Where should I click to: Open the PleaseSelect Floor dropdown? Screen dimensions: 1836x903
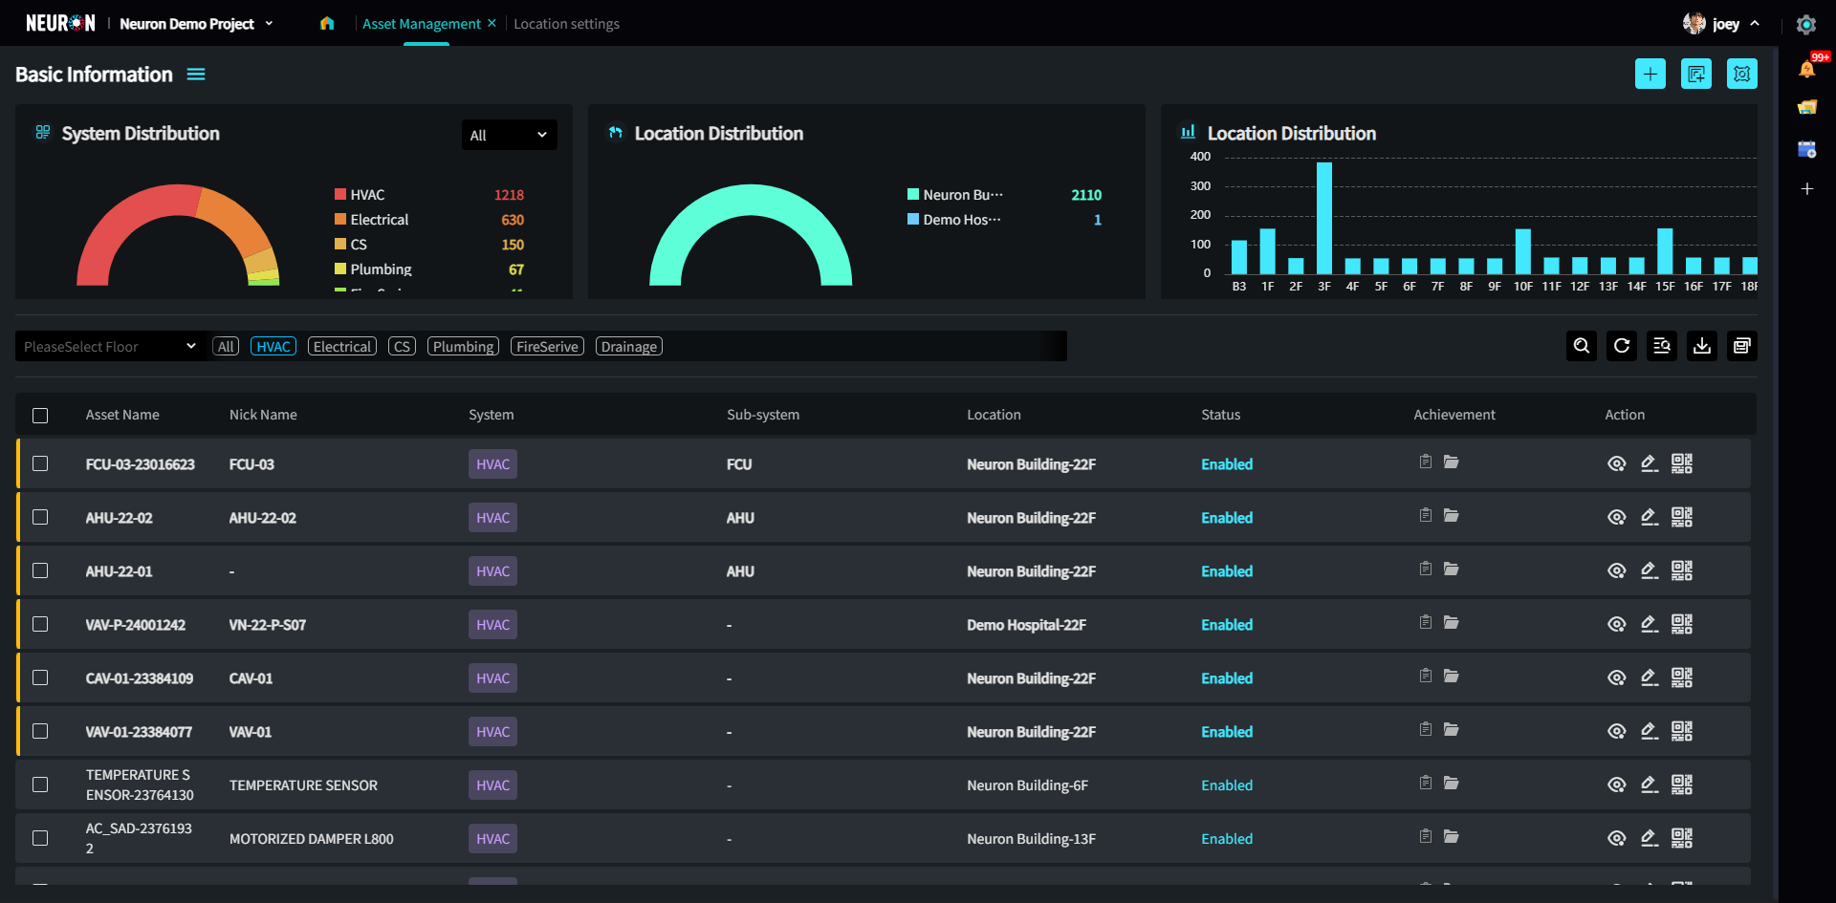click(110, 346)
